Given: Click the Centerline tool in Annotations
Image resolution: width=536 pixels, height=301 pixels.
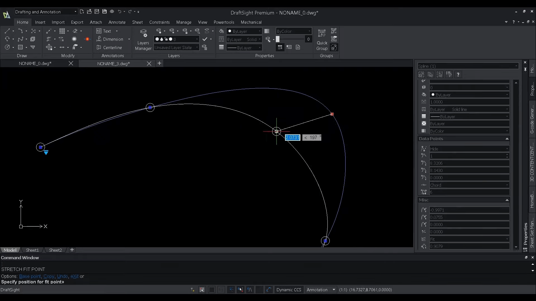Looking at the screenshot, I should click(x=109, y=47).
